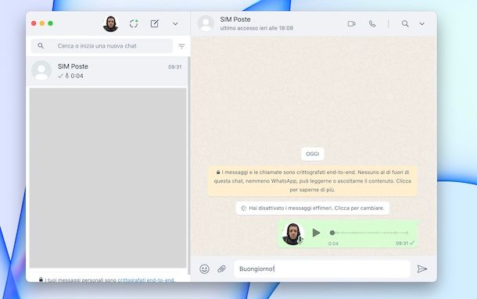
Task: Click the ephemeral messages disabled notice
Action: (313, 208)
